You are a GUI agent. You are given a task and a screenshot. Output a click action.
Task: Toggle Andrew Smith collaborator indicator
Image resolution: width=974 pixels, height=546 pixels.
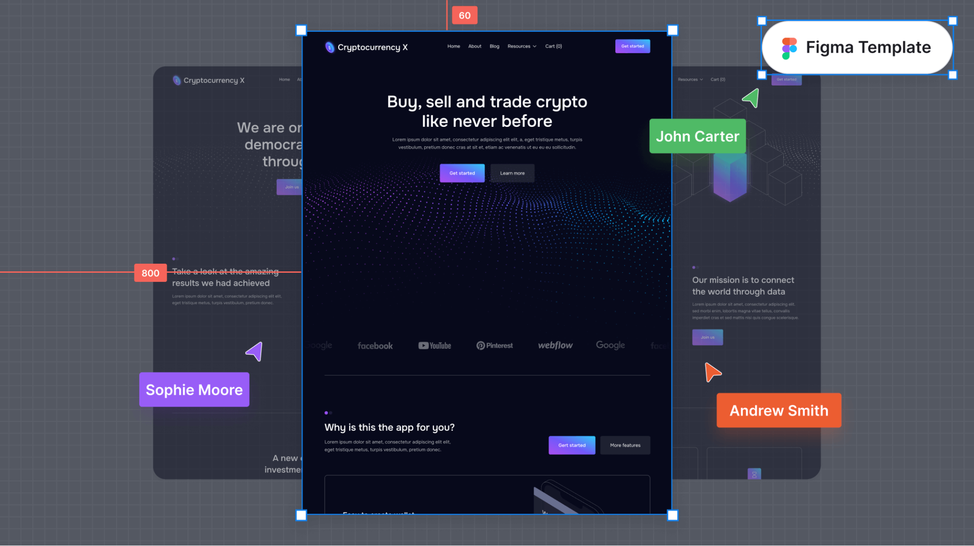coord(779,411)
